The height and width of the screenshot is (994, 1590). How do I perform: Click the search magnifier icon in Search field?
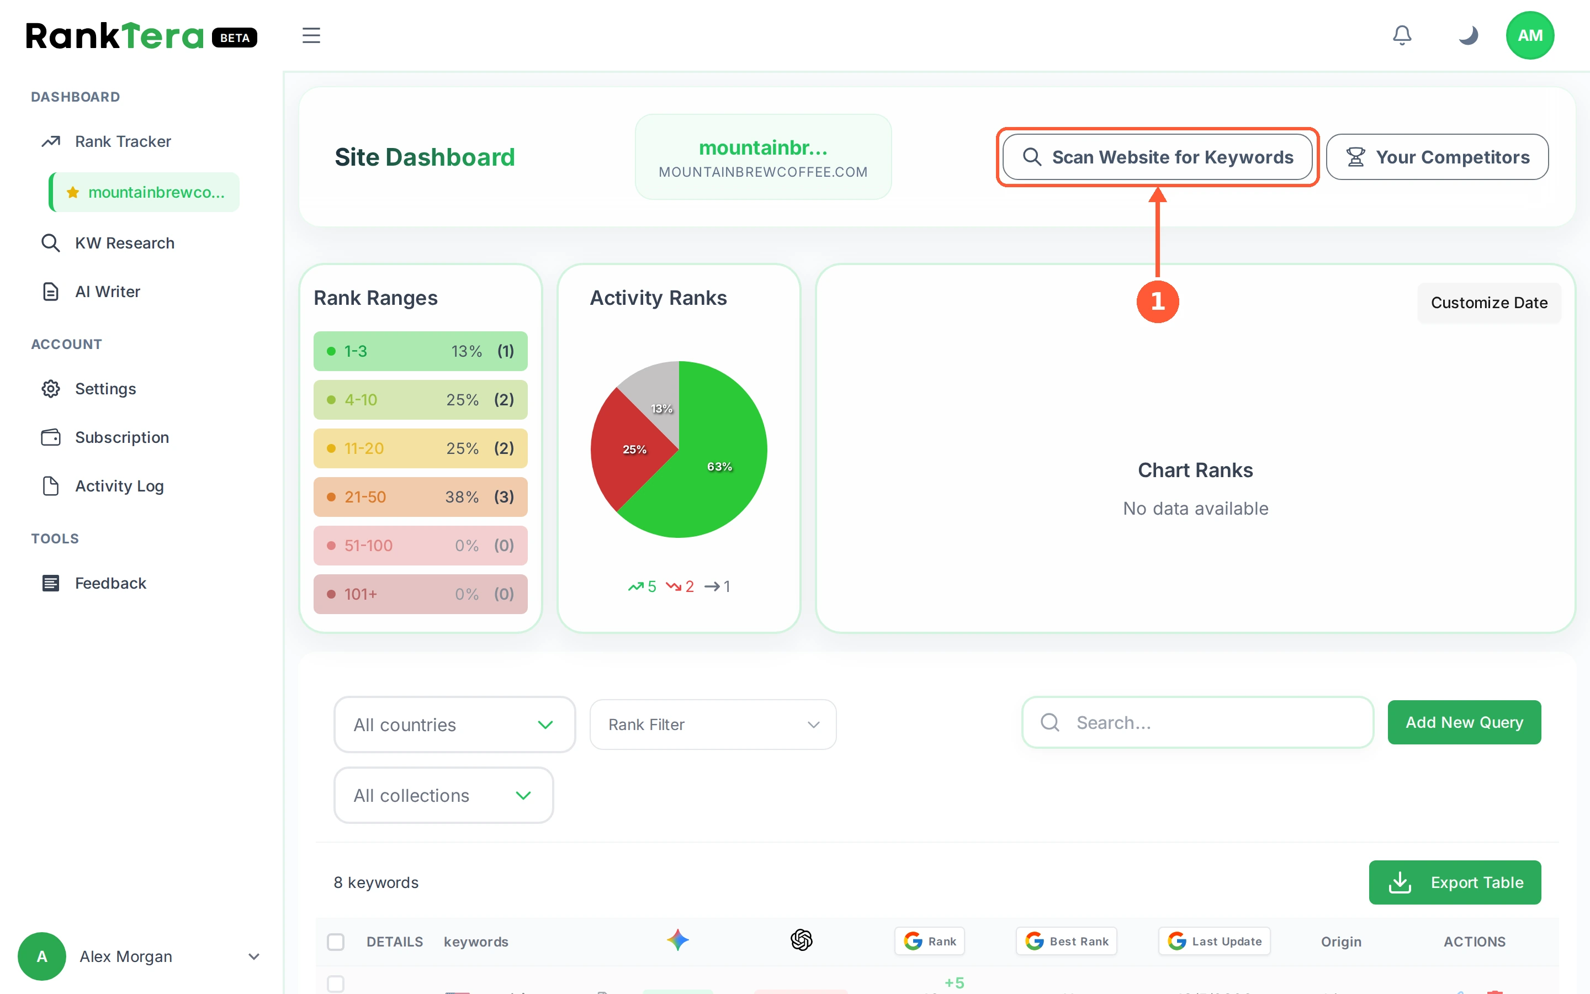click(x=1050, y=722)
